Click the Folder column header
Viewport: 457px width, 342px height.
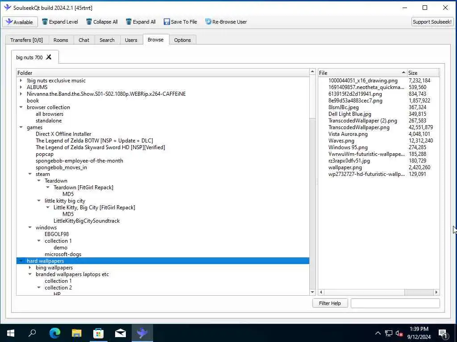click(x=162, y=73)
